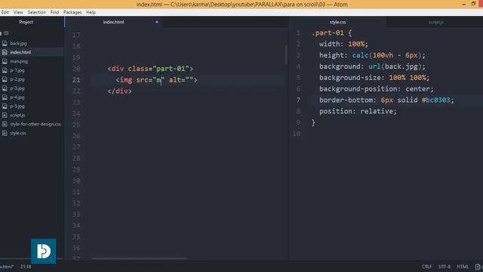Click the alt attribute on line 21
The width and height of the screenshot is (483, 272).
[x=181, y=80]
